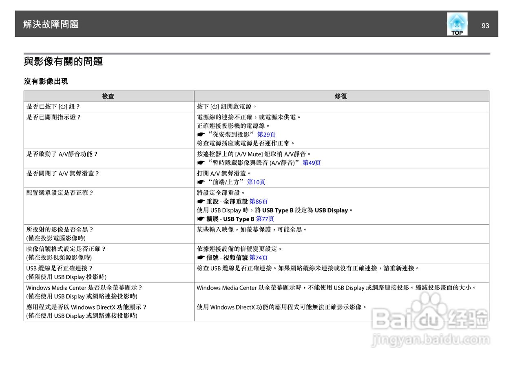Click the text 將設定全部重設。
522x369 pixels.
coord(221,193)
